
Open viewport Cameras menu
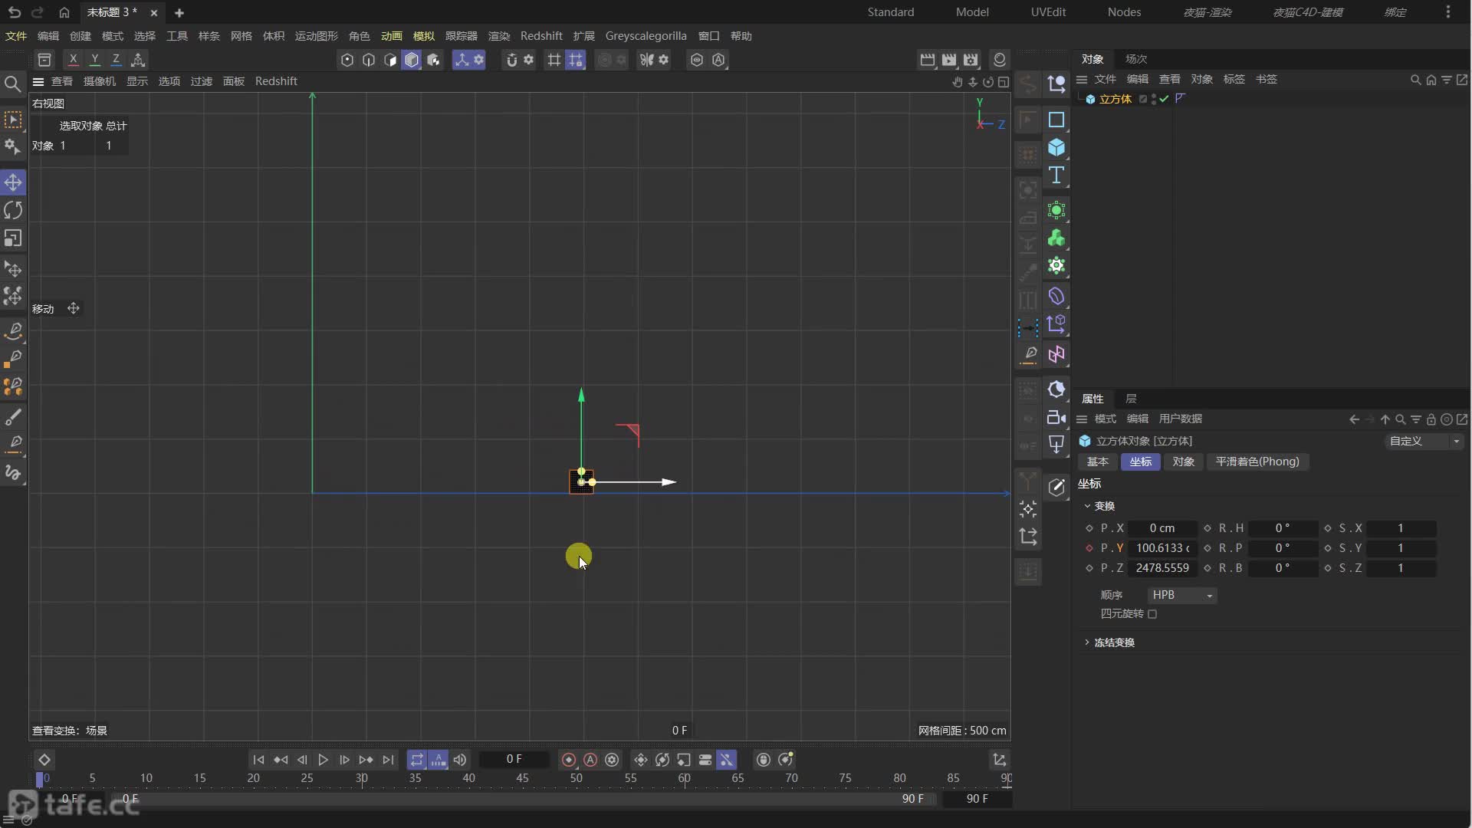100,81
